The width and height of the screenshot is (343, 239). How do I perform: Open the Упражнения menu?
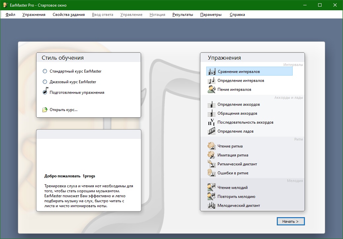tap(34, 15)
